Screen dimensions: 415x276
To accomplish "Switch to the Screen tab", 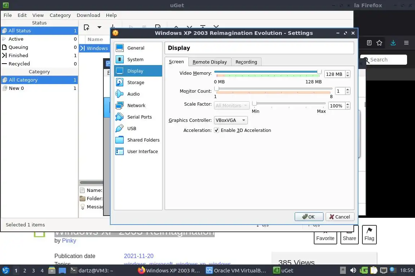I will [176, 61].
